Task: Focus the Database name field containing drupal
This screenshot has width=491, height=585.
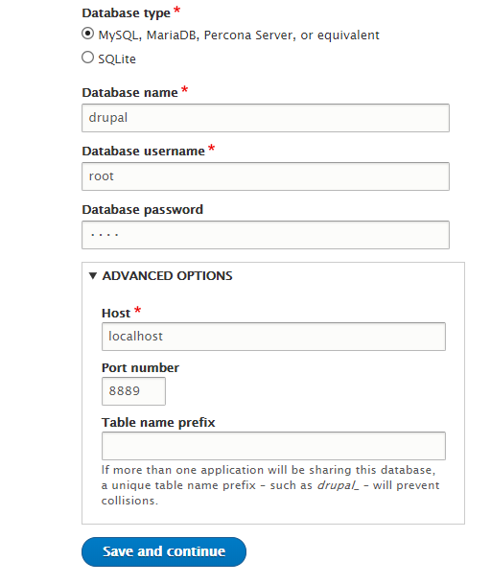Action: click(x=266, y=118)
